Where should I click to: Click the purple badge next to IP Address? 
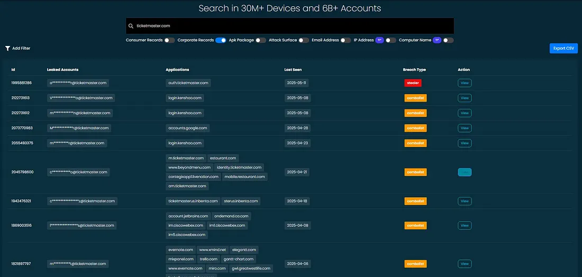(379, 40)
